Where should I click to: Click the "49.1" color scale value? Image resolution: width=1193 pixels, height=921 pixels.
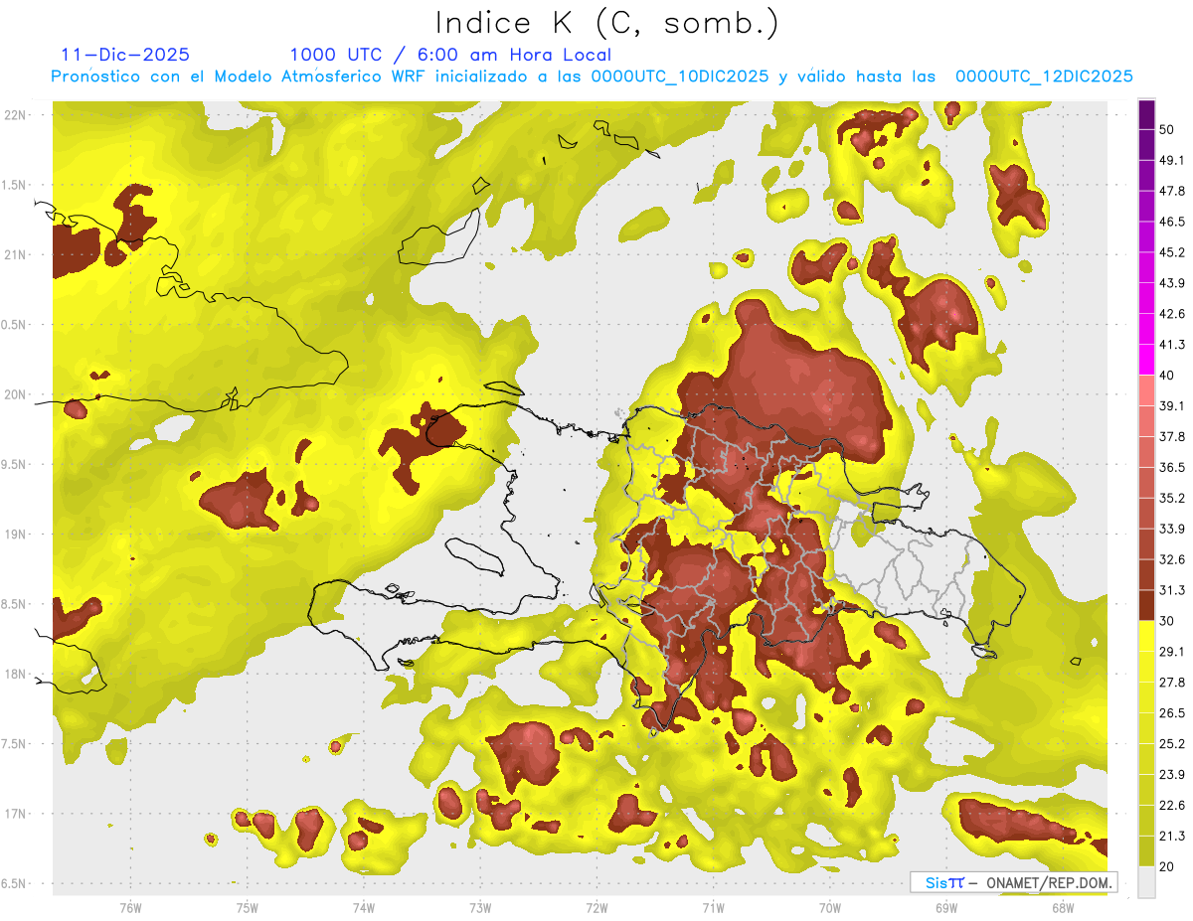point(1172,160)
